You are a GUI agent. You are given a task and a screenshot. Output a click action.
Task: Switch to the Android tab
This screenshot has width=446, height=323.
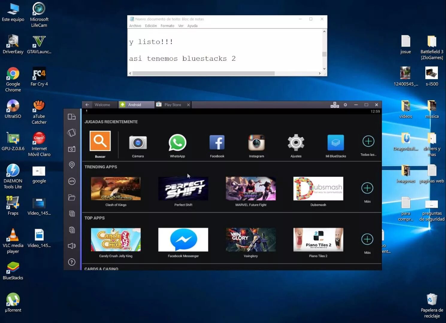pyautogui.click(x=137, y=105)
